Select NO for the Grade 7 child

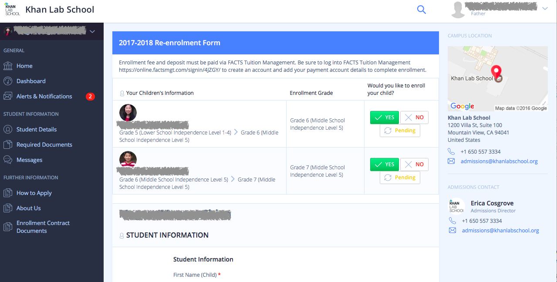point(414,164)
